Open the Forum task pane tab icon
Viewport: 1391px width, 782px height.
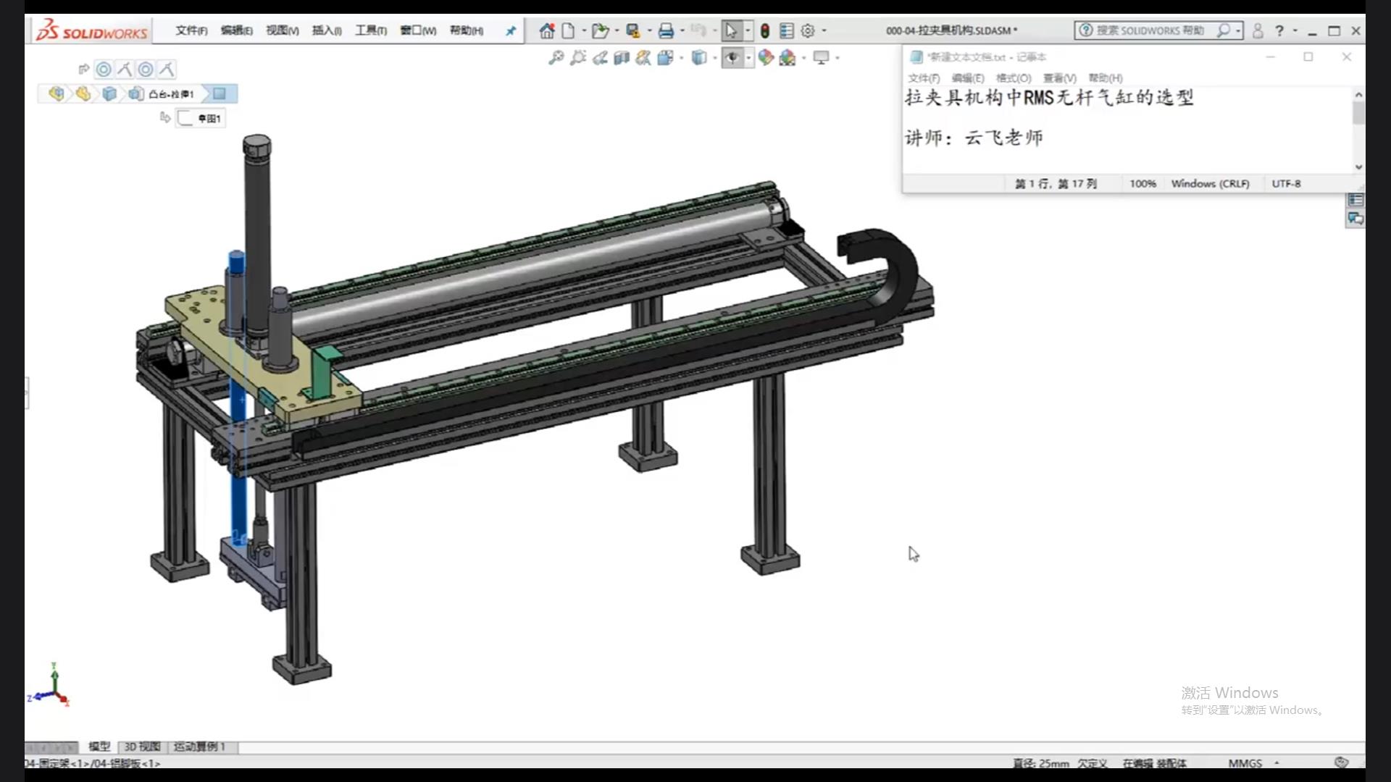pyautogui.click(x=1356, y=219)
